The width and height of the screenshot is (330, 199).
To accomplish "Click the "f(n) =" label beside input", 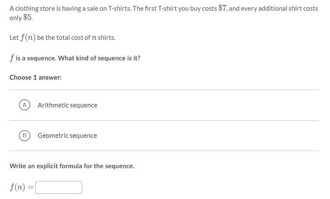I will (x=21, y=187).
